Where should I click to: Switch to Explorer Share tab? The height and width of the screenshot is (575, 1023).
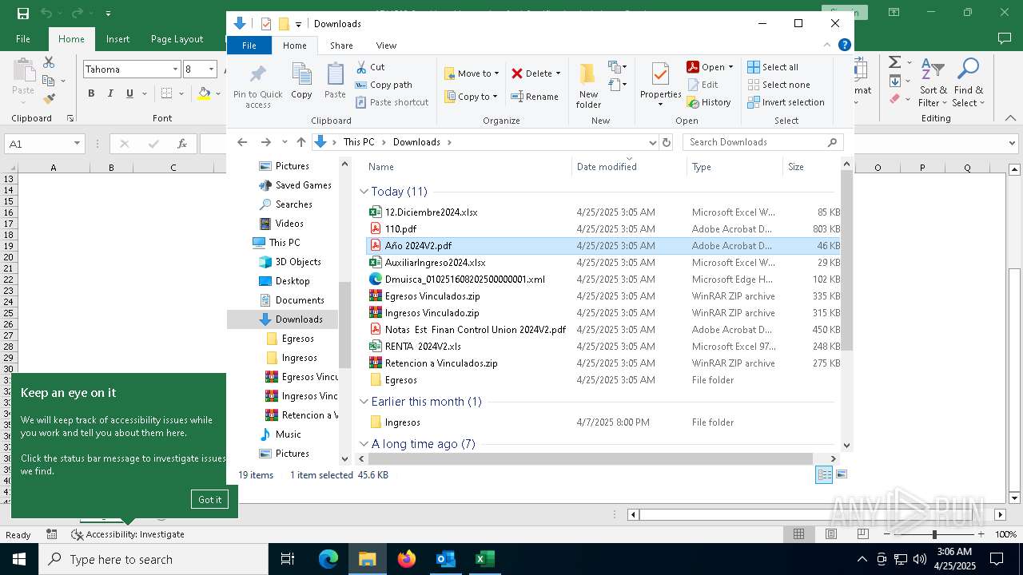pyautogui.click(x=341, y=46)
